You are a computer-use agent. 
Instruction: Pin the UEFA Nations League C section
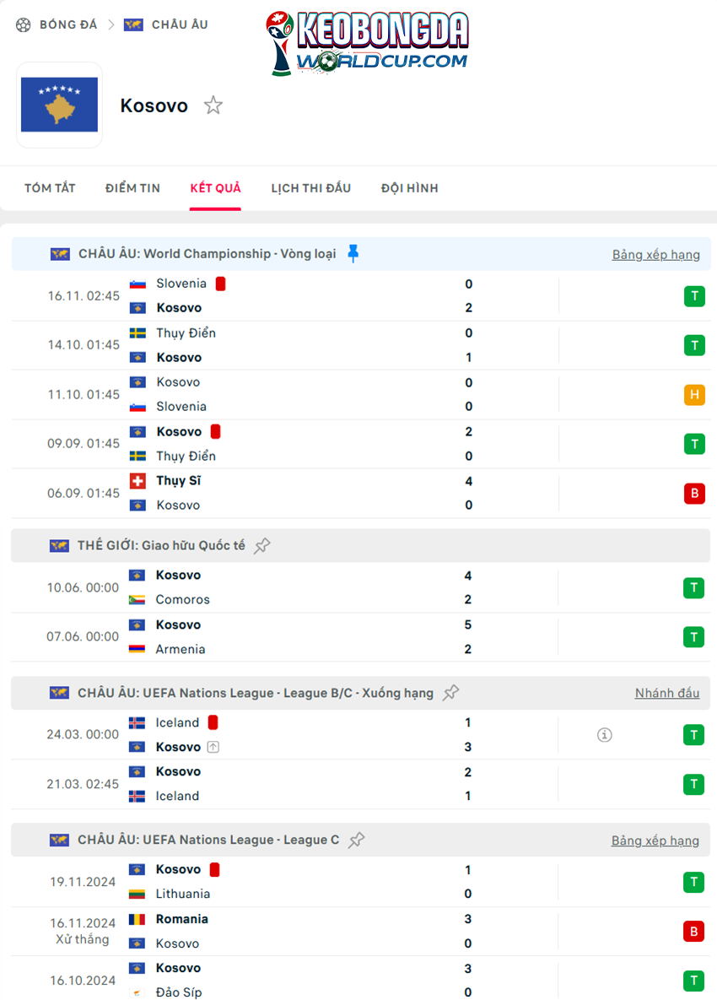click(x=356, y=840)
